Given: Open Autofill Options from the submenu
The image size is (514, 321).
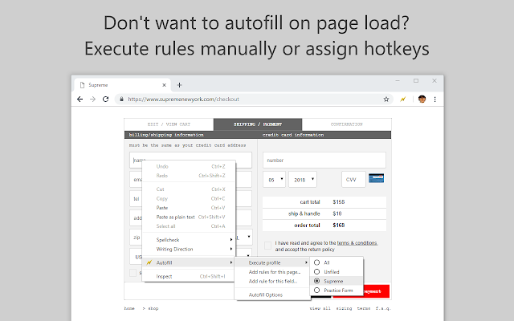Looking at the screenshot, I should [x=272, y=295].
